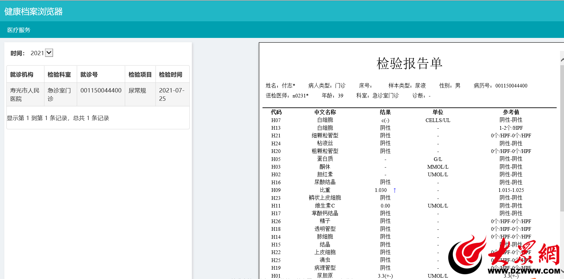The height and width of the screenshot is (279, 564).
Task: Click the 病历号 001150044400 in report header
Action: (x=501, y=86)
